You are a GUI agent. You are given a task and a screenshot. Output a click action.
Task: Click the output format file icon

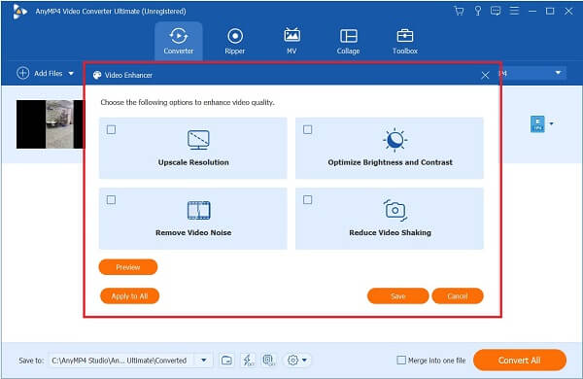click(537, 123)
